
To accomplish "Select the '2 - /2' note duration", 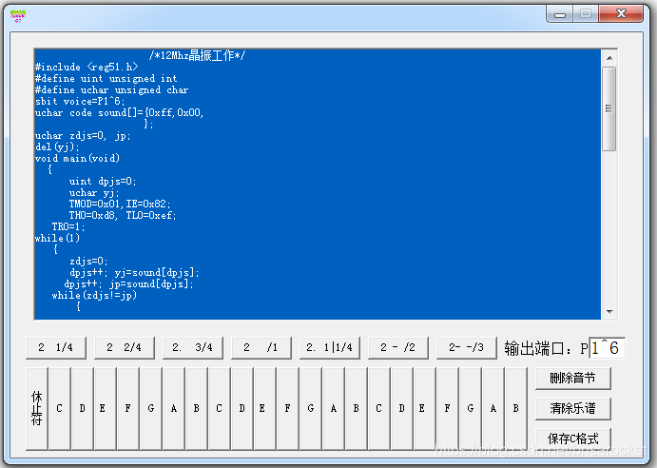I will 398,347.
